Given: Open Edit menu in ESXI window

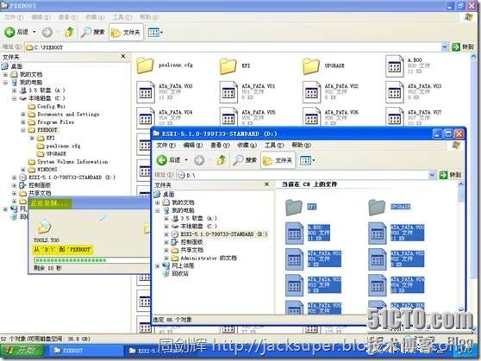Looking at the screenshot, I should 192,145.
